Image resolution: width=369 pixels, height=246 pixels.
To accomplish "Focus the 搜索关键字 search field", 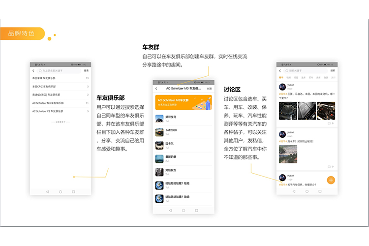I will coord(306,71).
